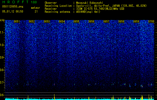157x100 pixels.
Task: Click the meteor count 21
Action: (x=36, y=11)
